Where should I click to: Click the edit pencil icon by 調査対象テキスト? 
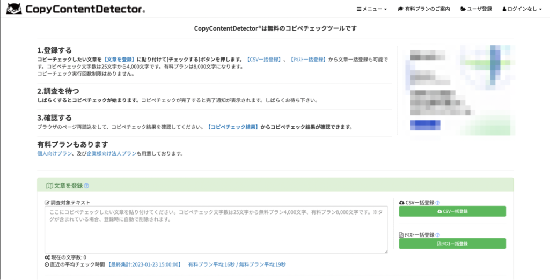47,203
